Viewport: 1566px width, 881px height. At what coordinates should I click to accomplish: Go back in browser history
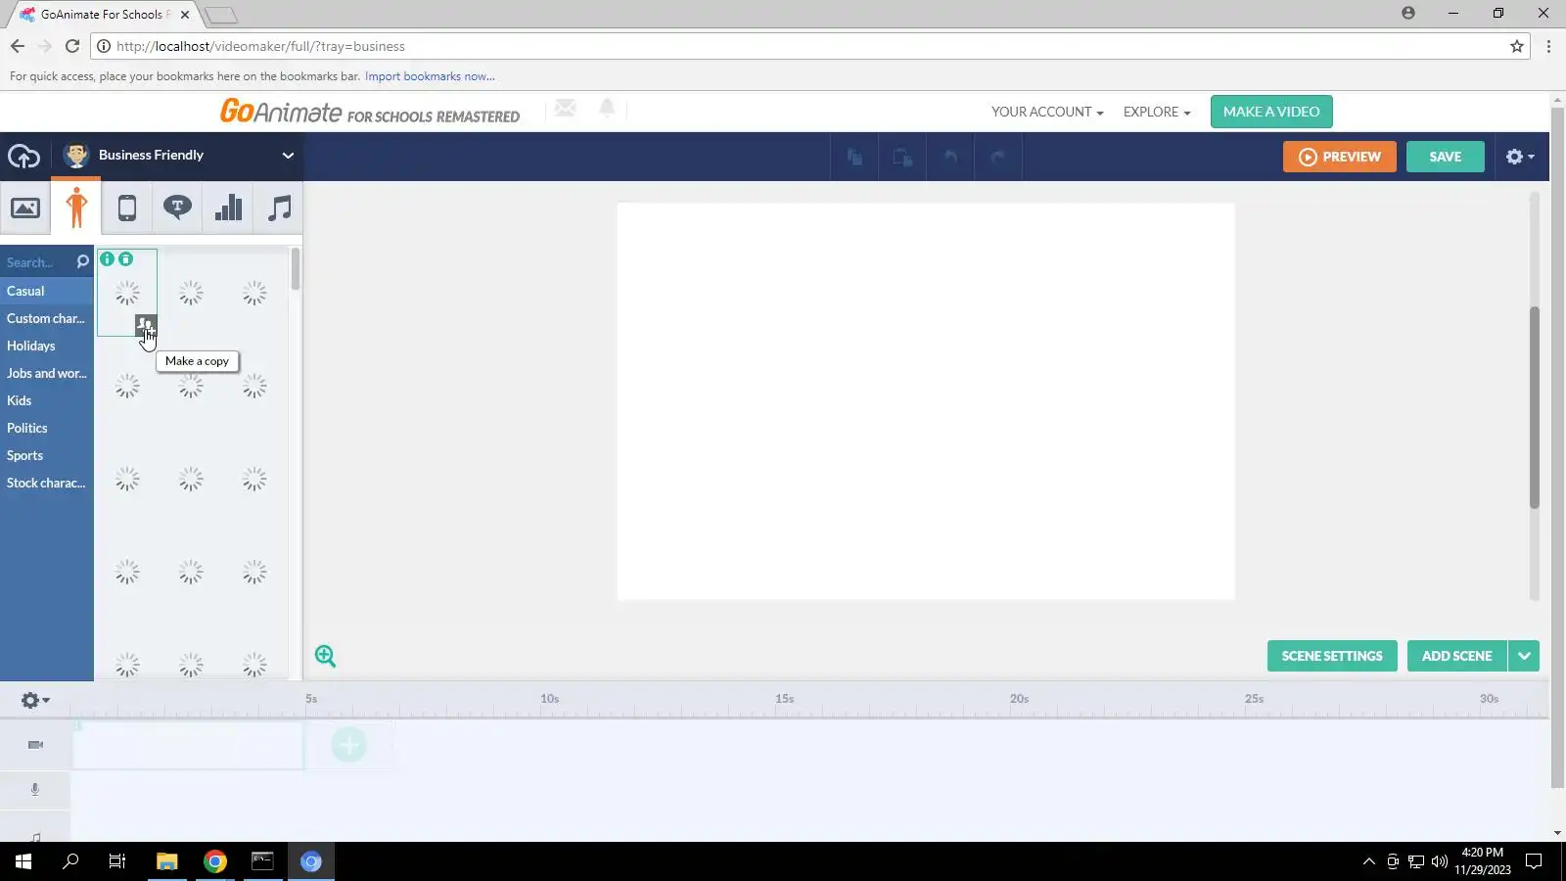(18, 46)
